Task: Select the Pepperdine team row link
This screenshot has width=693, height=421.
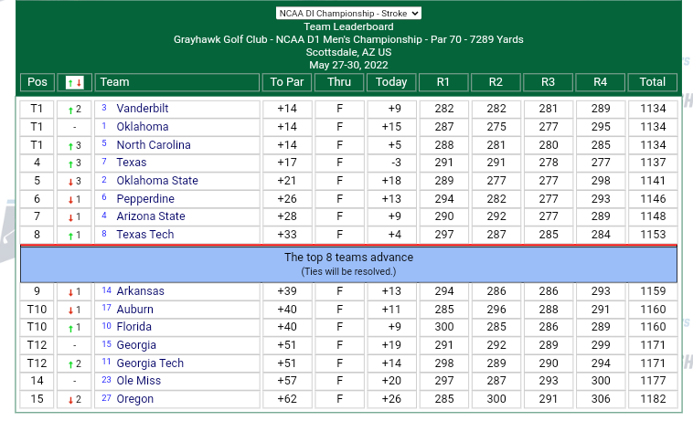Action: (145, 199)
